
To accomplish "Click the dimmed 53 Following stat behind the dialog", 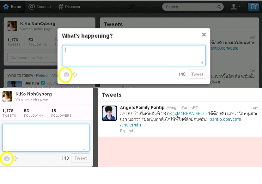I will click(x=38, y=42).
